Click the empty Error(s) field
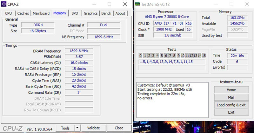This screenshot has height=133, width=254. tap(237, 67)
